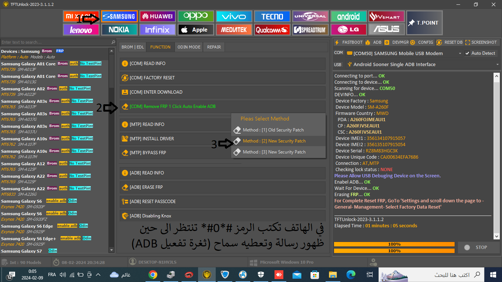
Task: Run [ADB] RESET PASSCODE
Action: point(222,202)
